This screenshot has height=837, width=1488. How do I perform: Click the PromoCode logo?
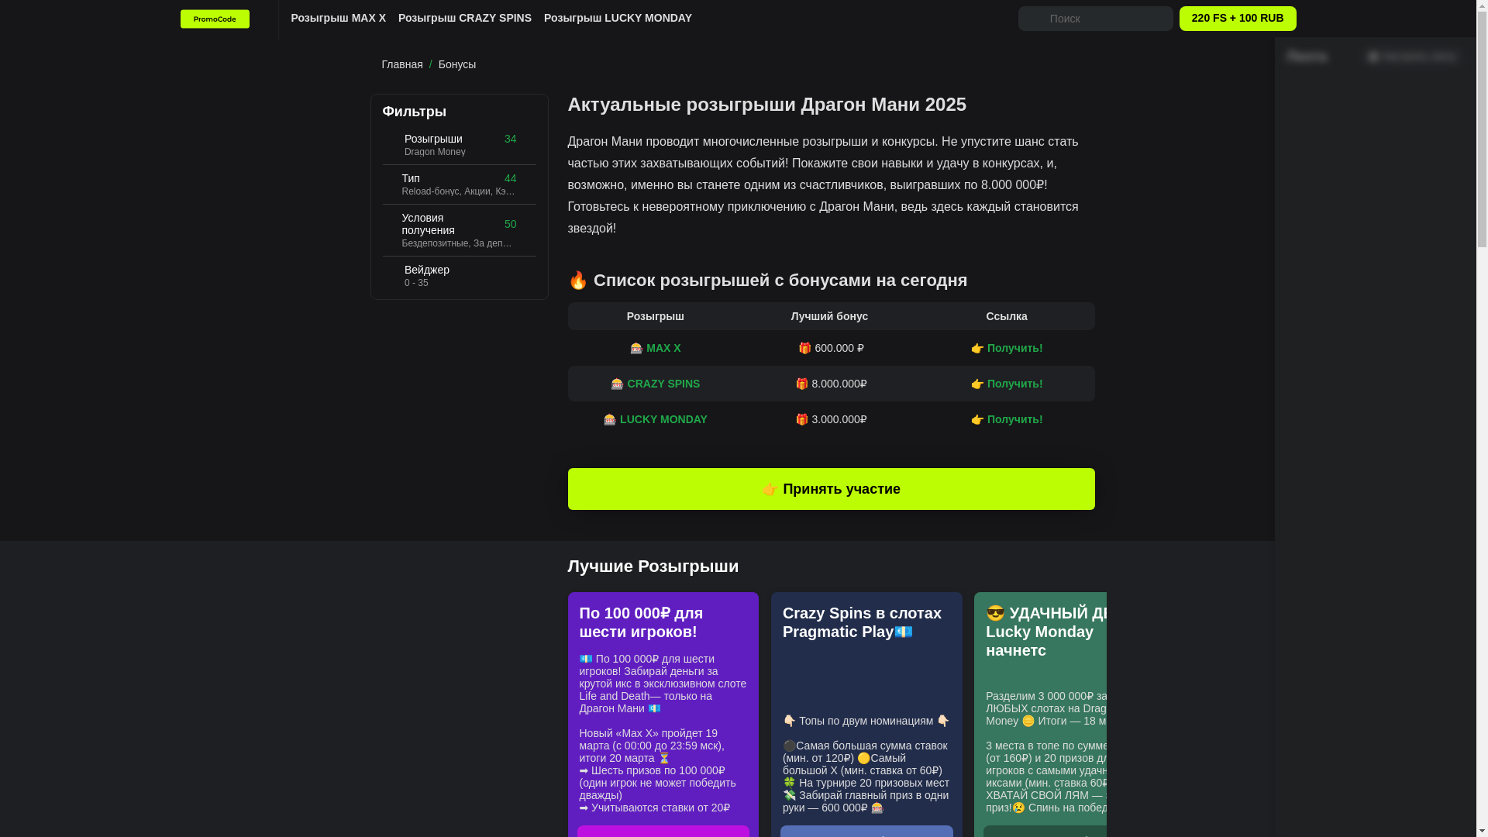click(215, 19)
